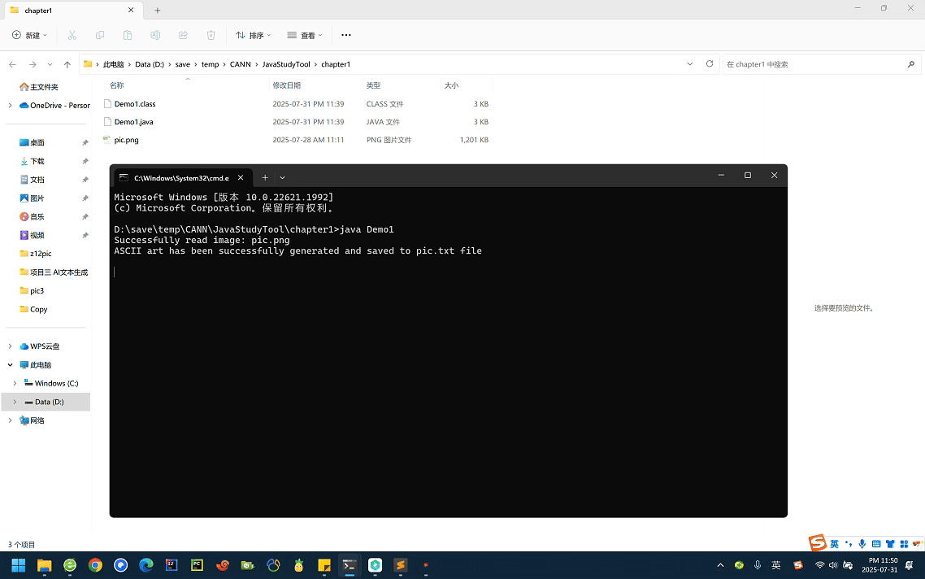Image resolution: width=925 pixels, height=579 pixels.
Task: Open the Sogou skin shirt icon
Action: click(889, 543)
